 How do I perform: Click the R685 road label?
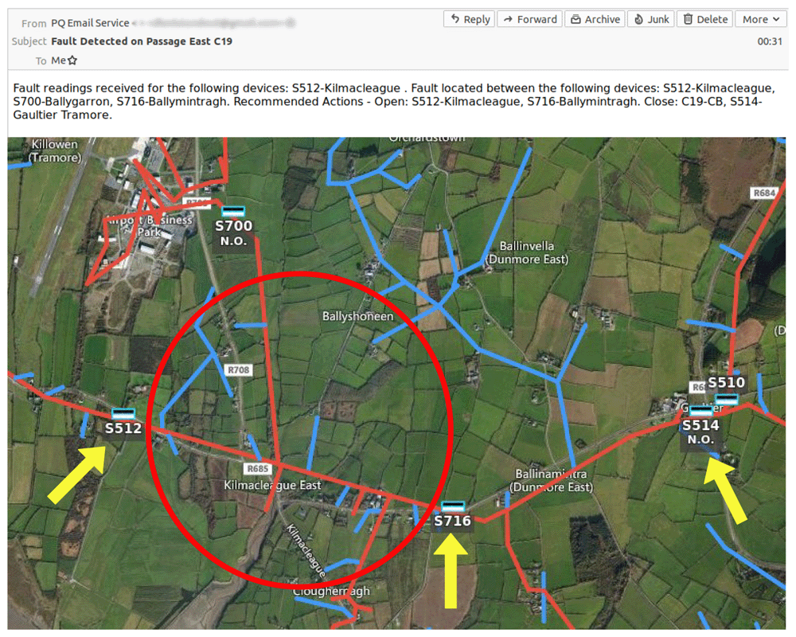point(258,468)
